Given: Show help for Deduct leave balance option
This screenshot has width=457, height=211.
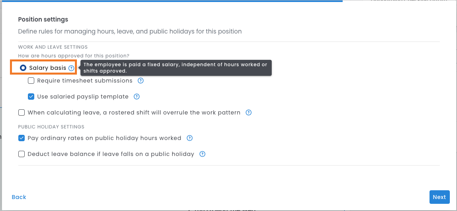Looking at the screenshot, I should [x=202, y=154].
